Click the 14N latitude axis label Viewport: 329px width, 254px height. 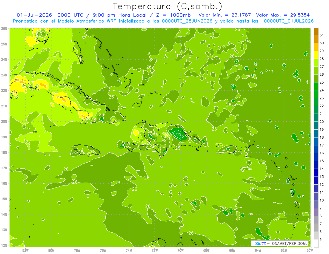(4, 214)
